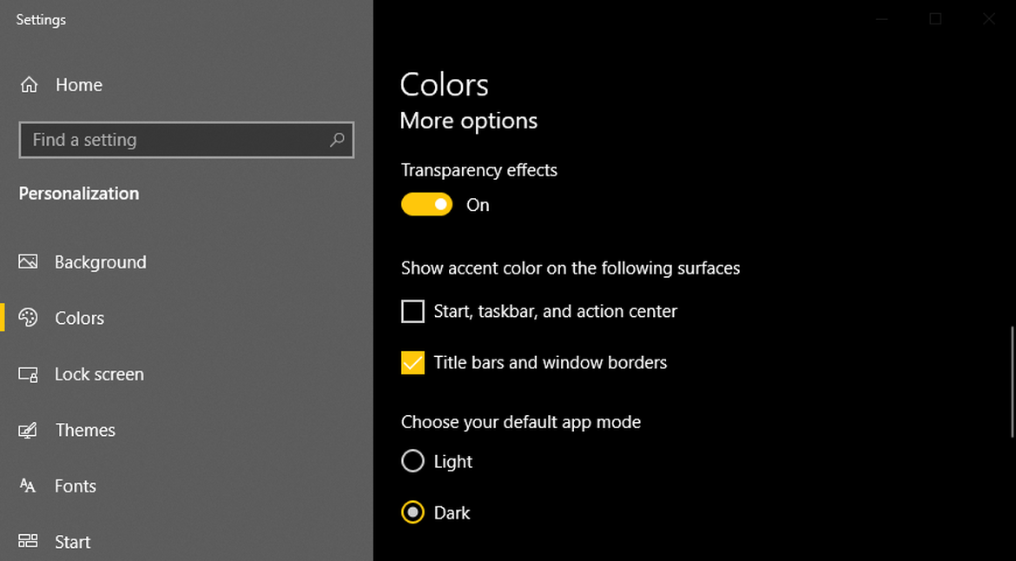
Task: Click the search magnifier icon
Action: 337,140
